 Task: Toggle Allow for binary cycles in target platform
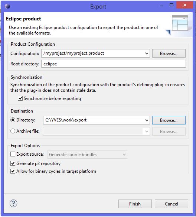13,171
